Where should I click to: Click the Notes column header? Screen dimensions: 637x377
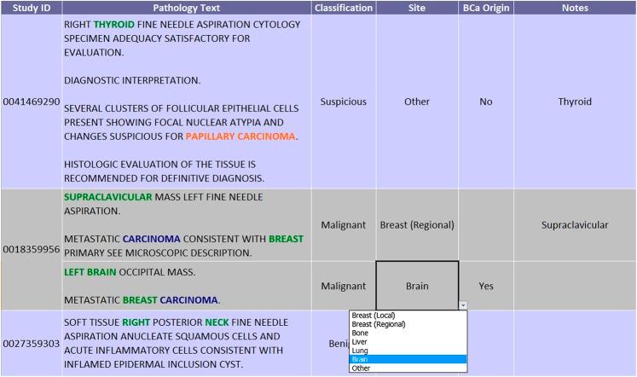click(x=575, y=8)
